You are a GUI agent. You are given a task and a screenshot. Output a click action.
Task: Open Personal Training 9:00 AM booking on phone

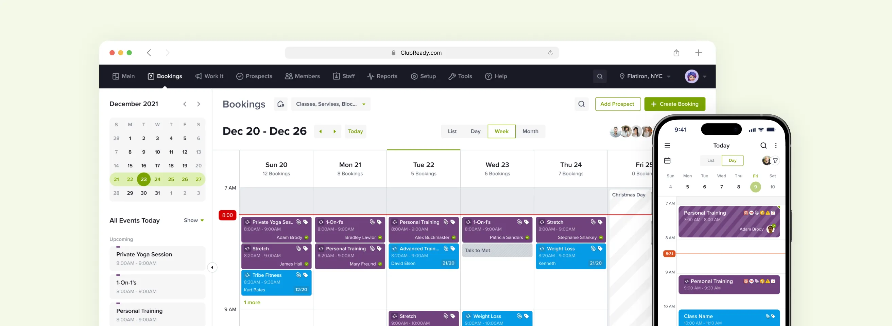(729, 285)
